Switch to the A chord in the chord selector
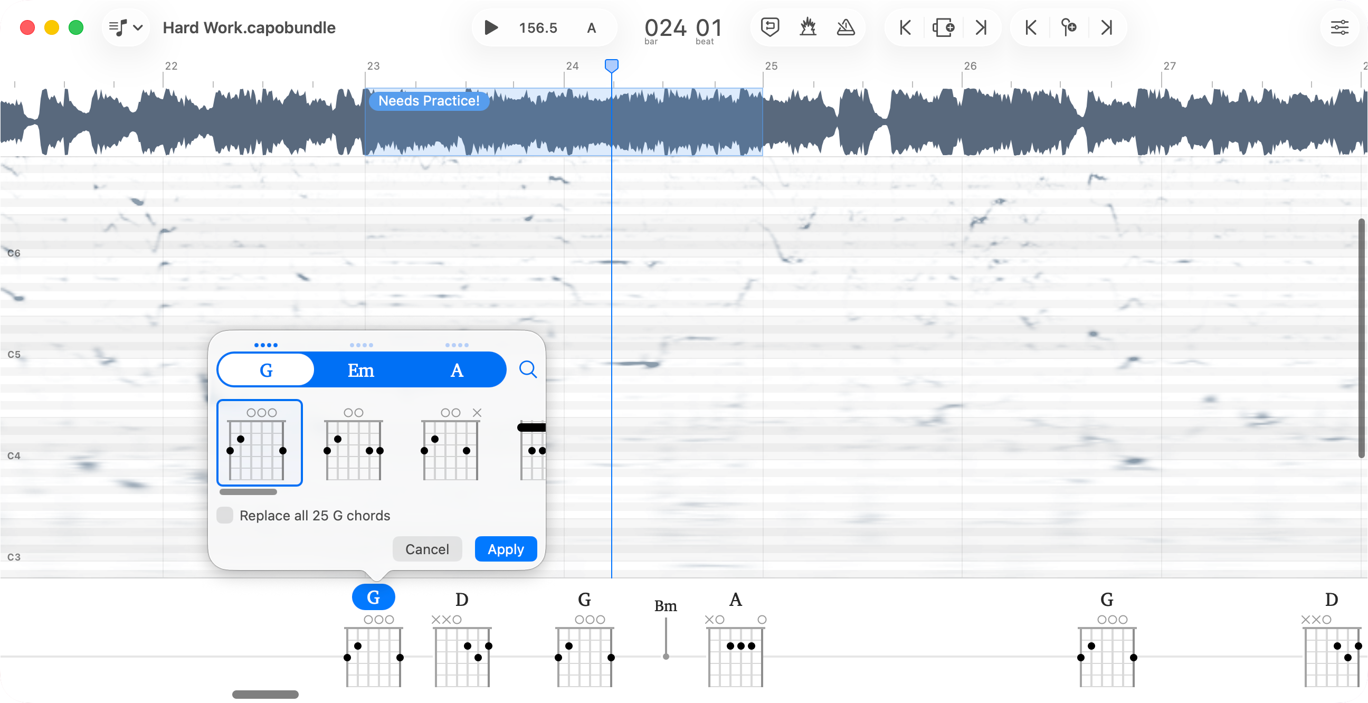Viewport: 1368px width, 703px height. [457, 369]
